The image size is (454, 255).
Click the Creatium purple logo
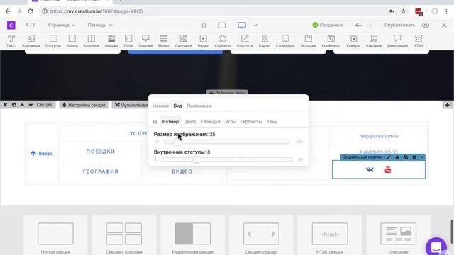(x=11, y=25)
